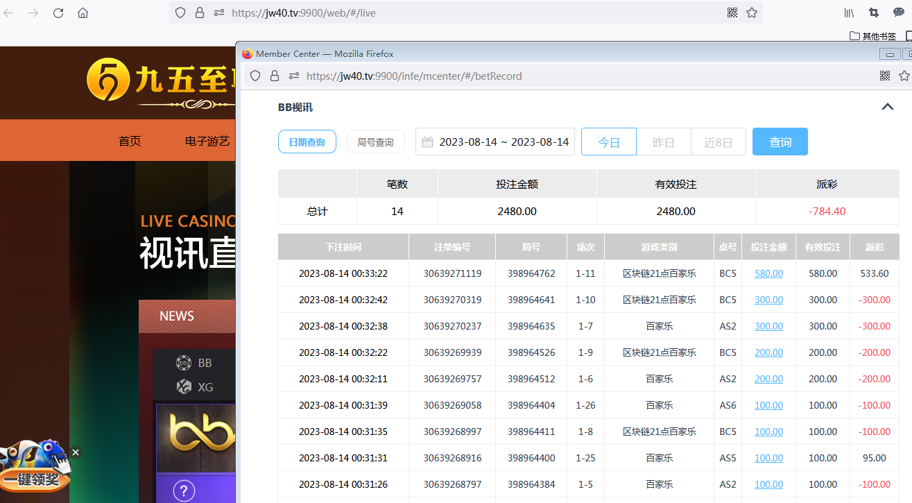Screen dimensions: 912x503
Task: Click the browser back arrow in main window
Action: point(9,12)
